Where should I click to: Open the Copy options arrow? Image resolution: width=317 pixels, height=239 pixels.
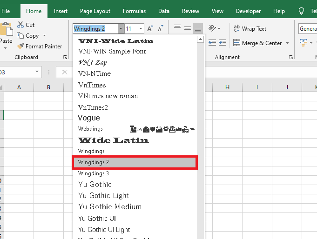(x=45, y=36)
